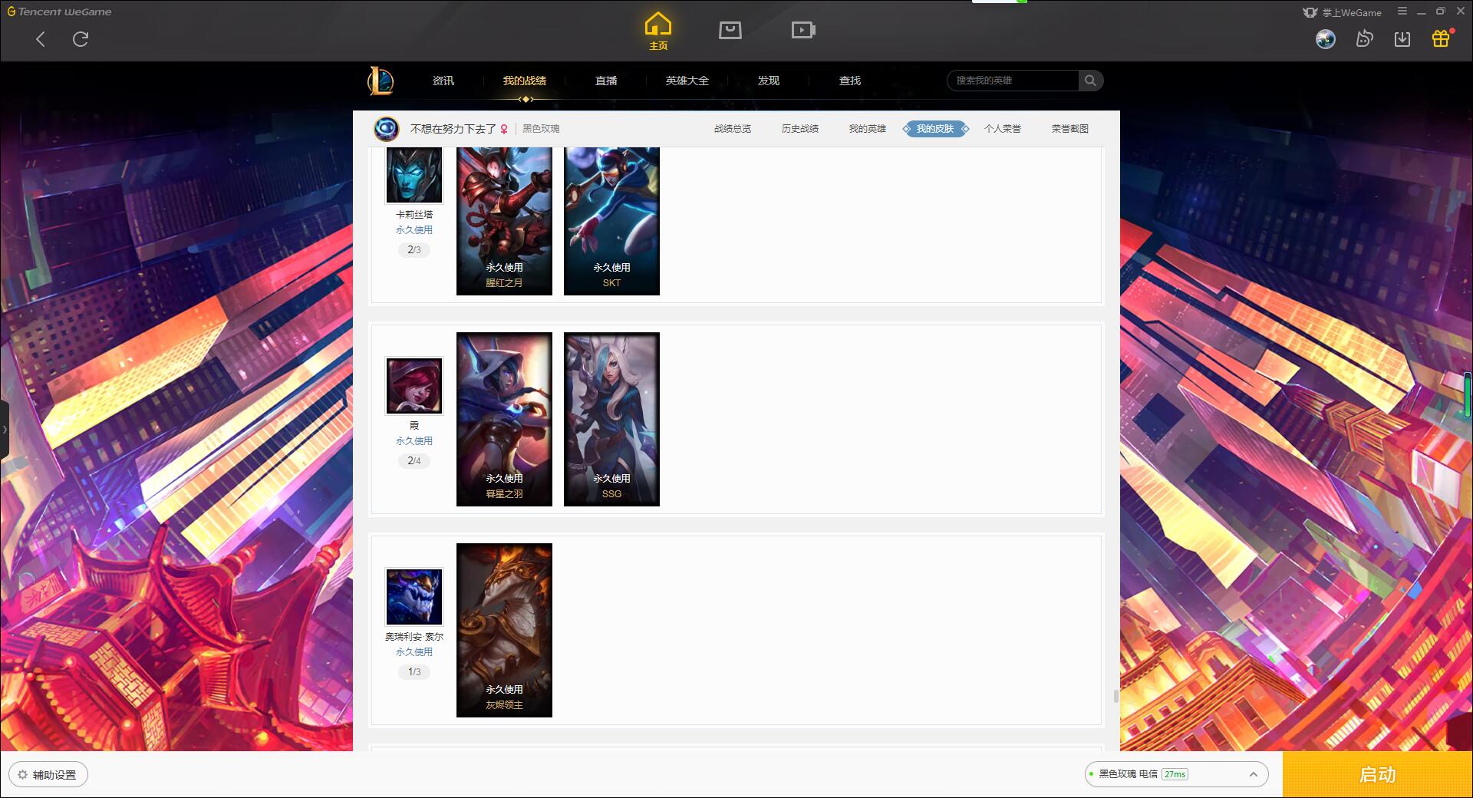This screenshot has width=1473, height=798.
Task: Switch to 荣誉截图 sub-tab
Action: pos(1070,129)
